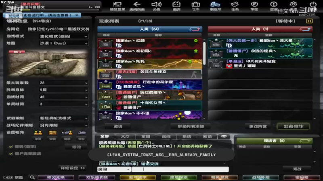Switch to the 系统 chat tab

click(x=187, y=136)
